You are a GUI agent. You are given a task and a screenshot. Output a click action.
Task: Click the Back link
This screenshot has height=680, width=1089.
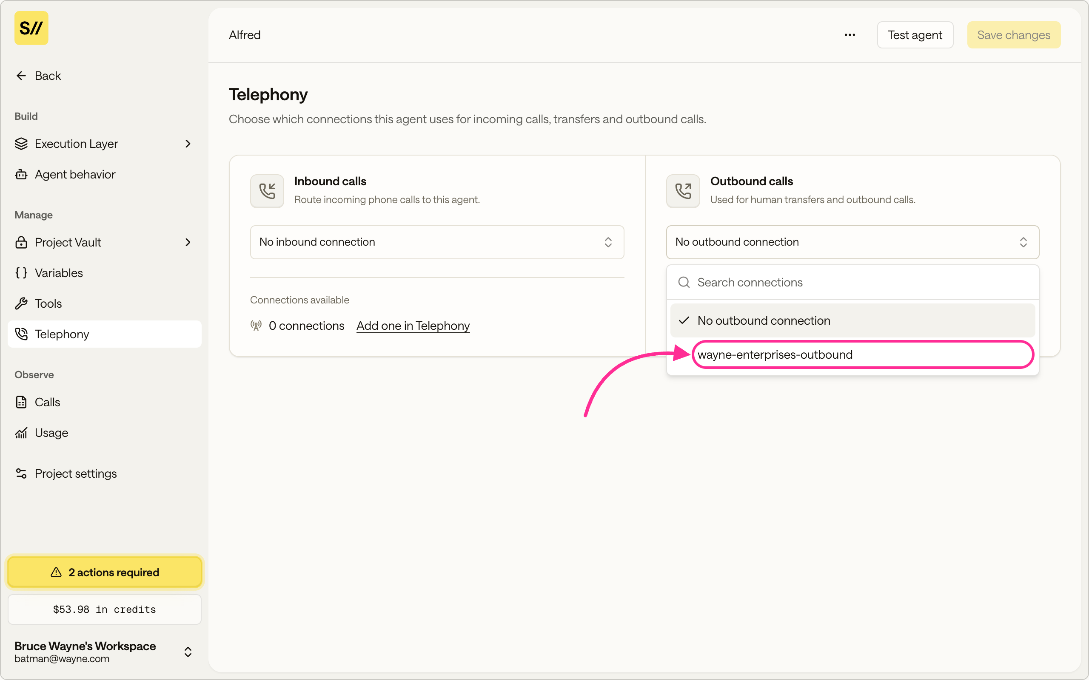48,76
